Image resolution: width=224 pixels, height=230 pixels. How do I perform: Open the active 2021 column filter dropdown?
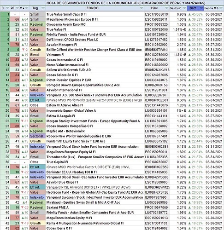201,8
